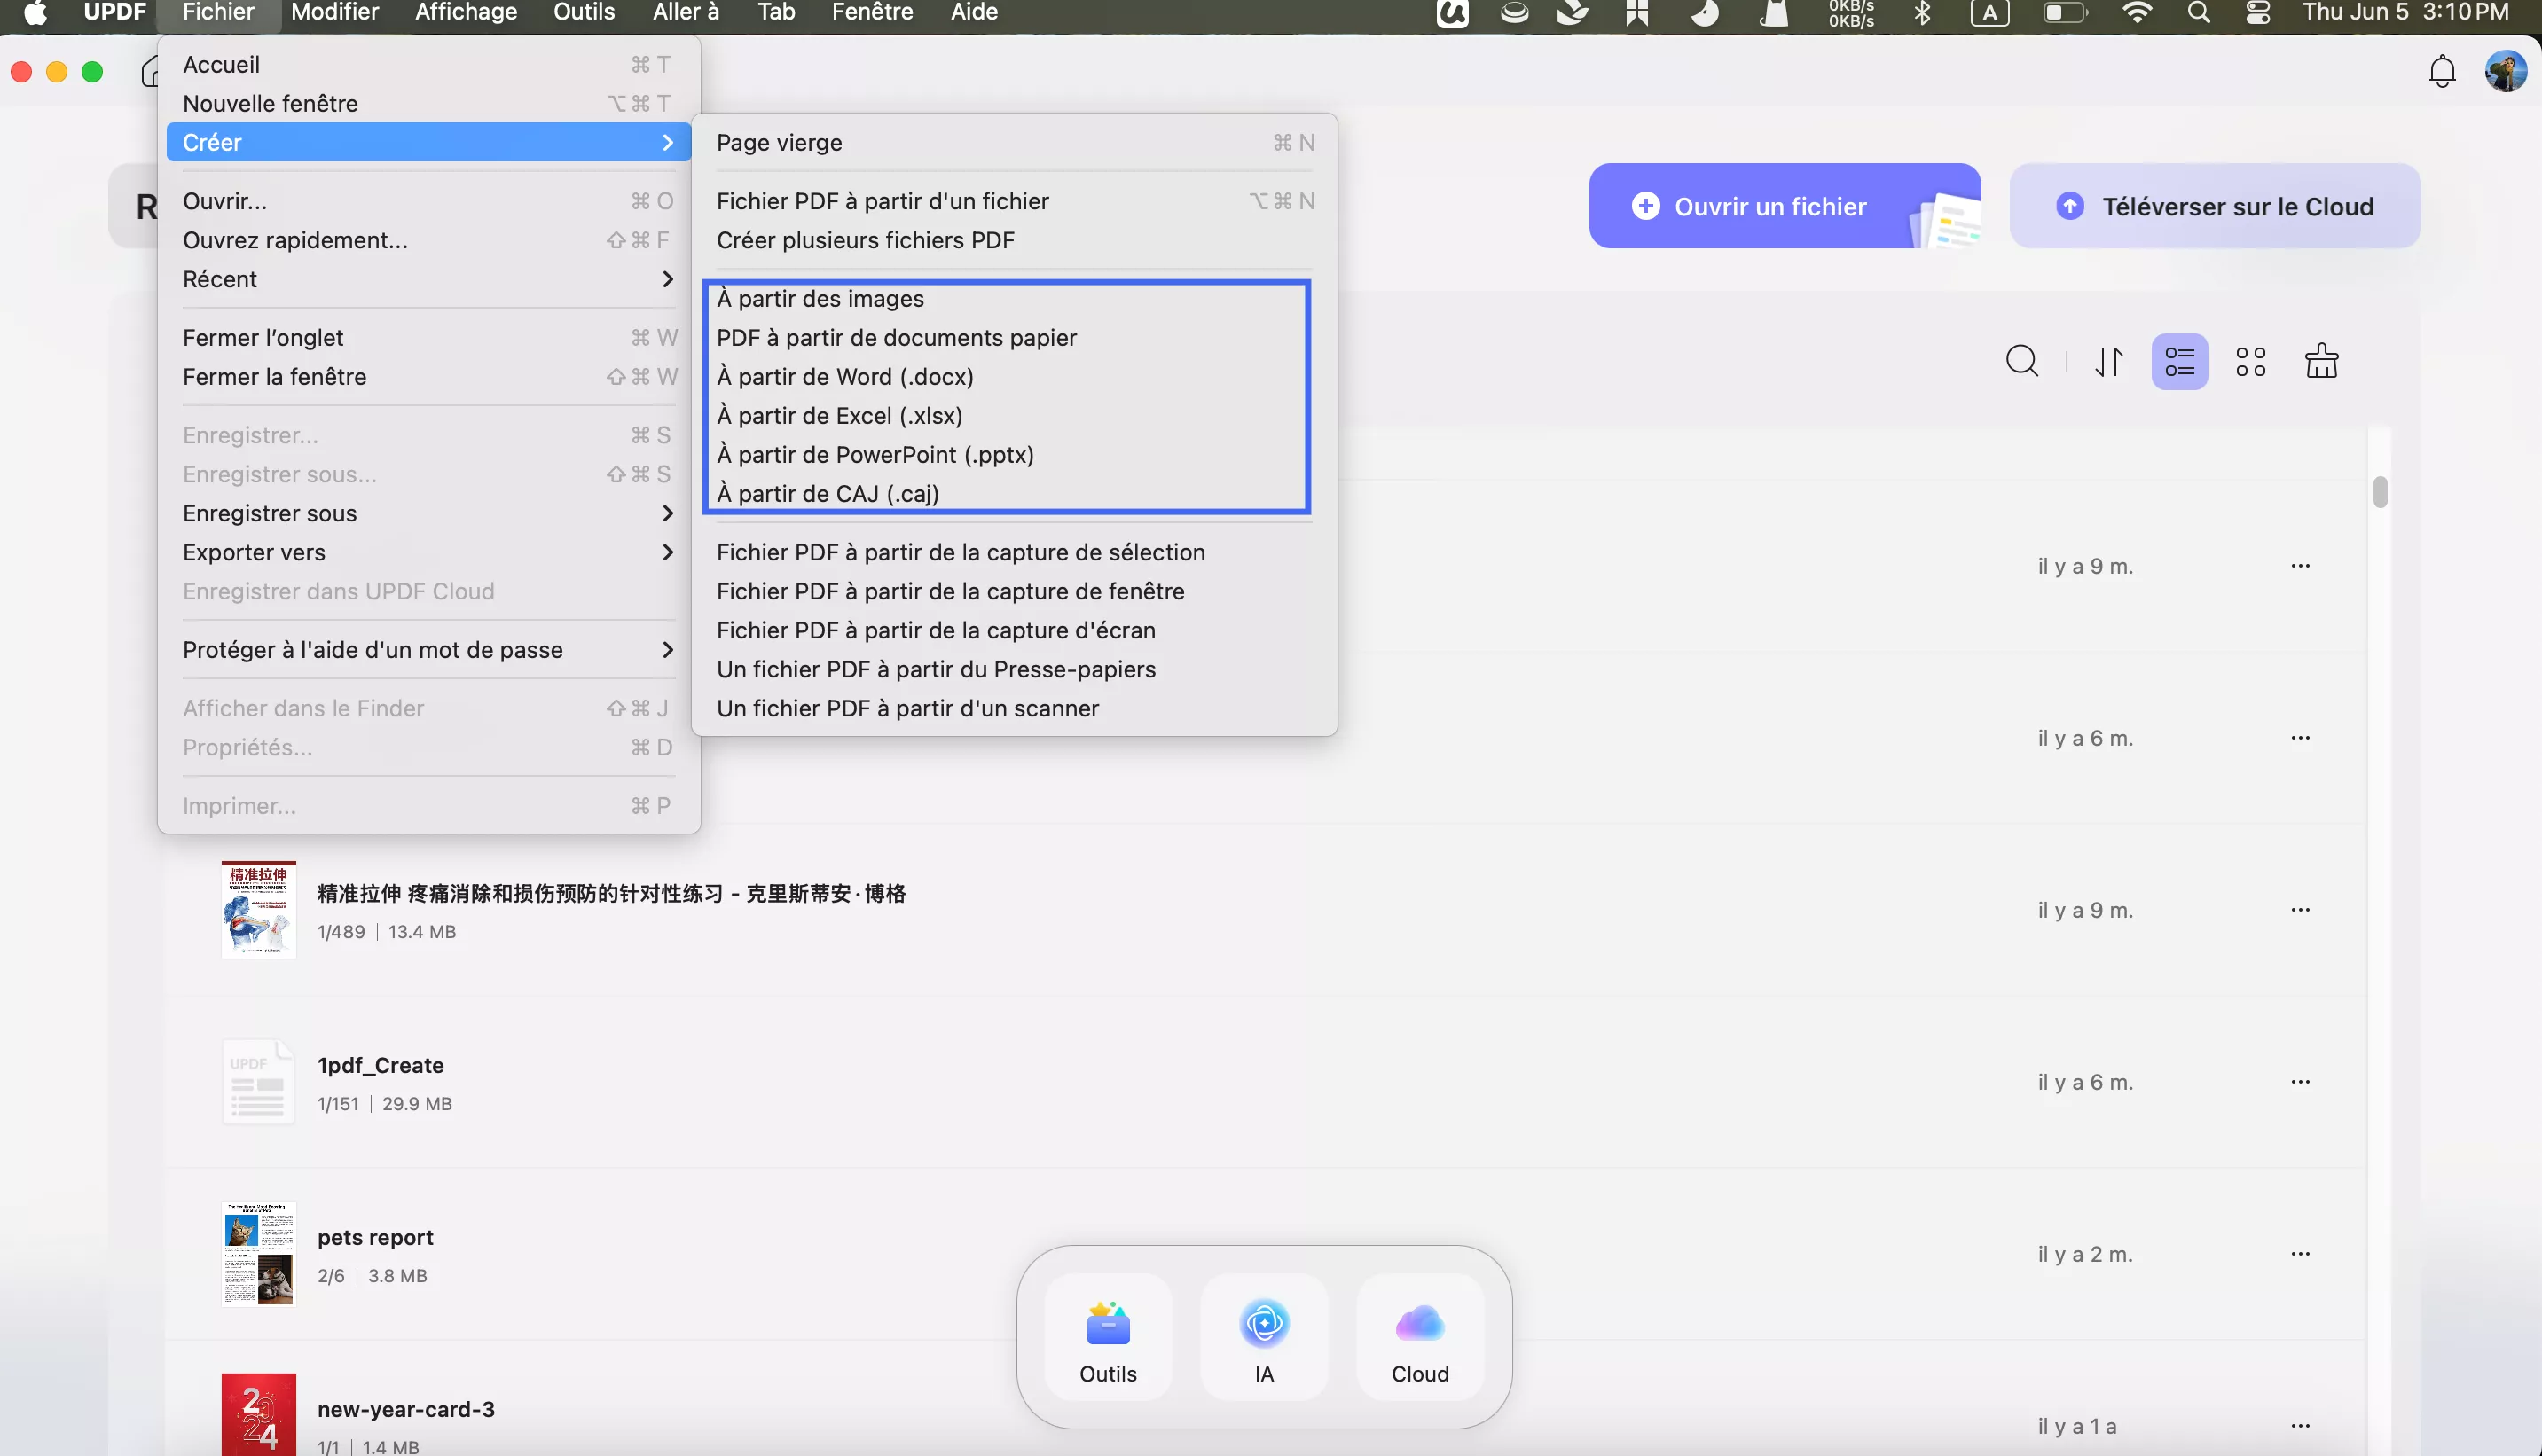
Task: Choose PDF à partir de documents papier
Action: tap(1014, 338)
